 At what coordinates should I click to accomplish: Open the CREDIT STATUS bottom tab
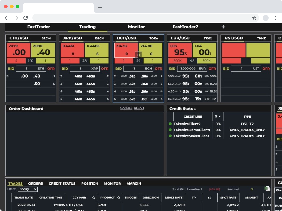point(62,183)
